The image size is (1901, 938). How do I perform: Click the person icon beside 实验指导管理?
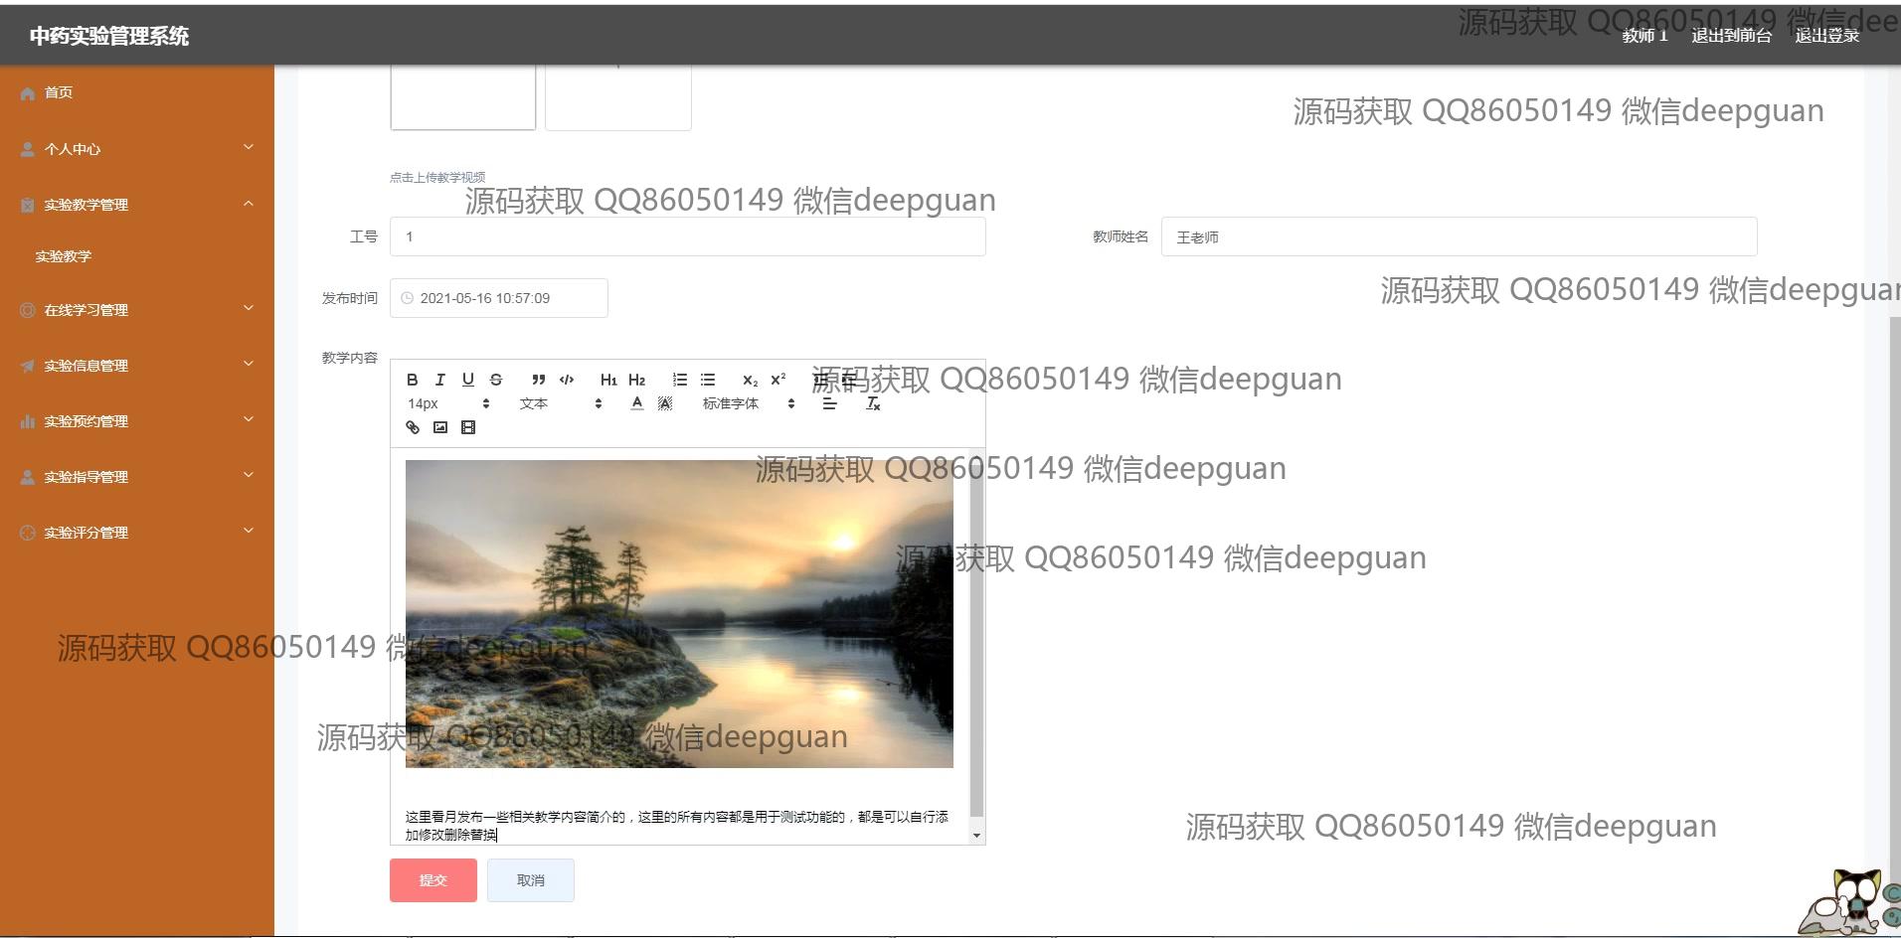[x=27, y=477]
